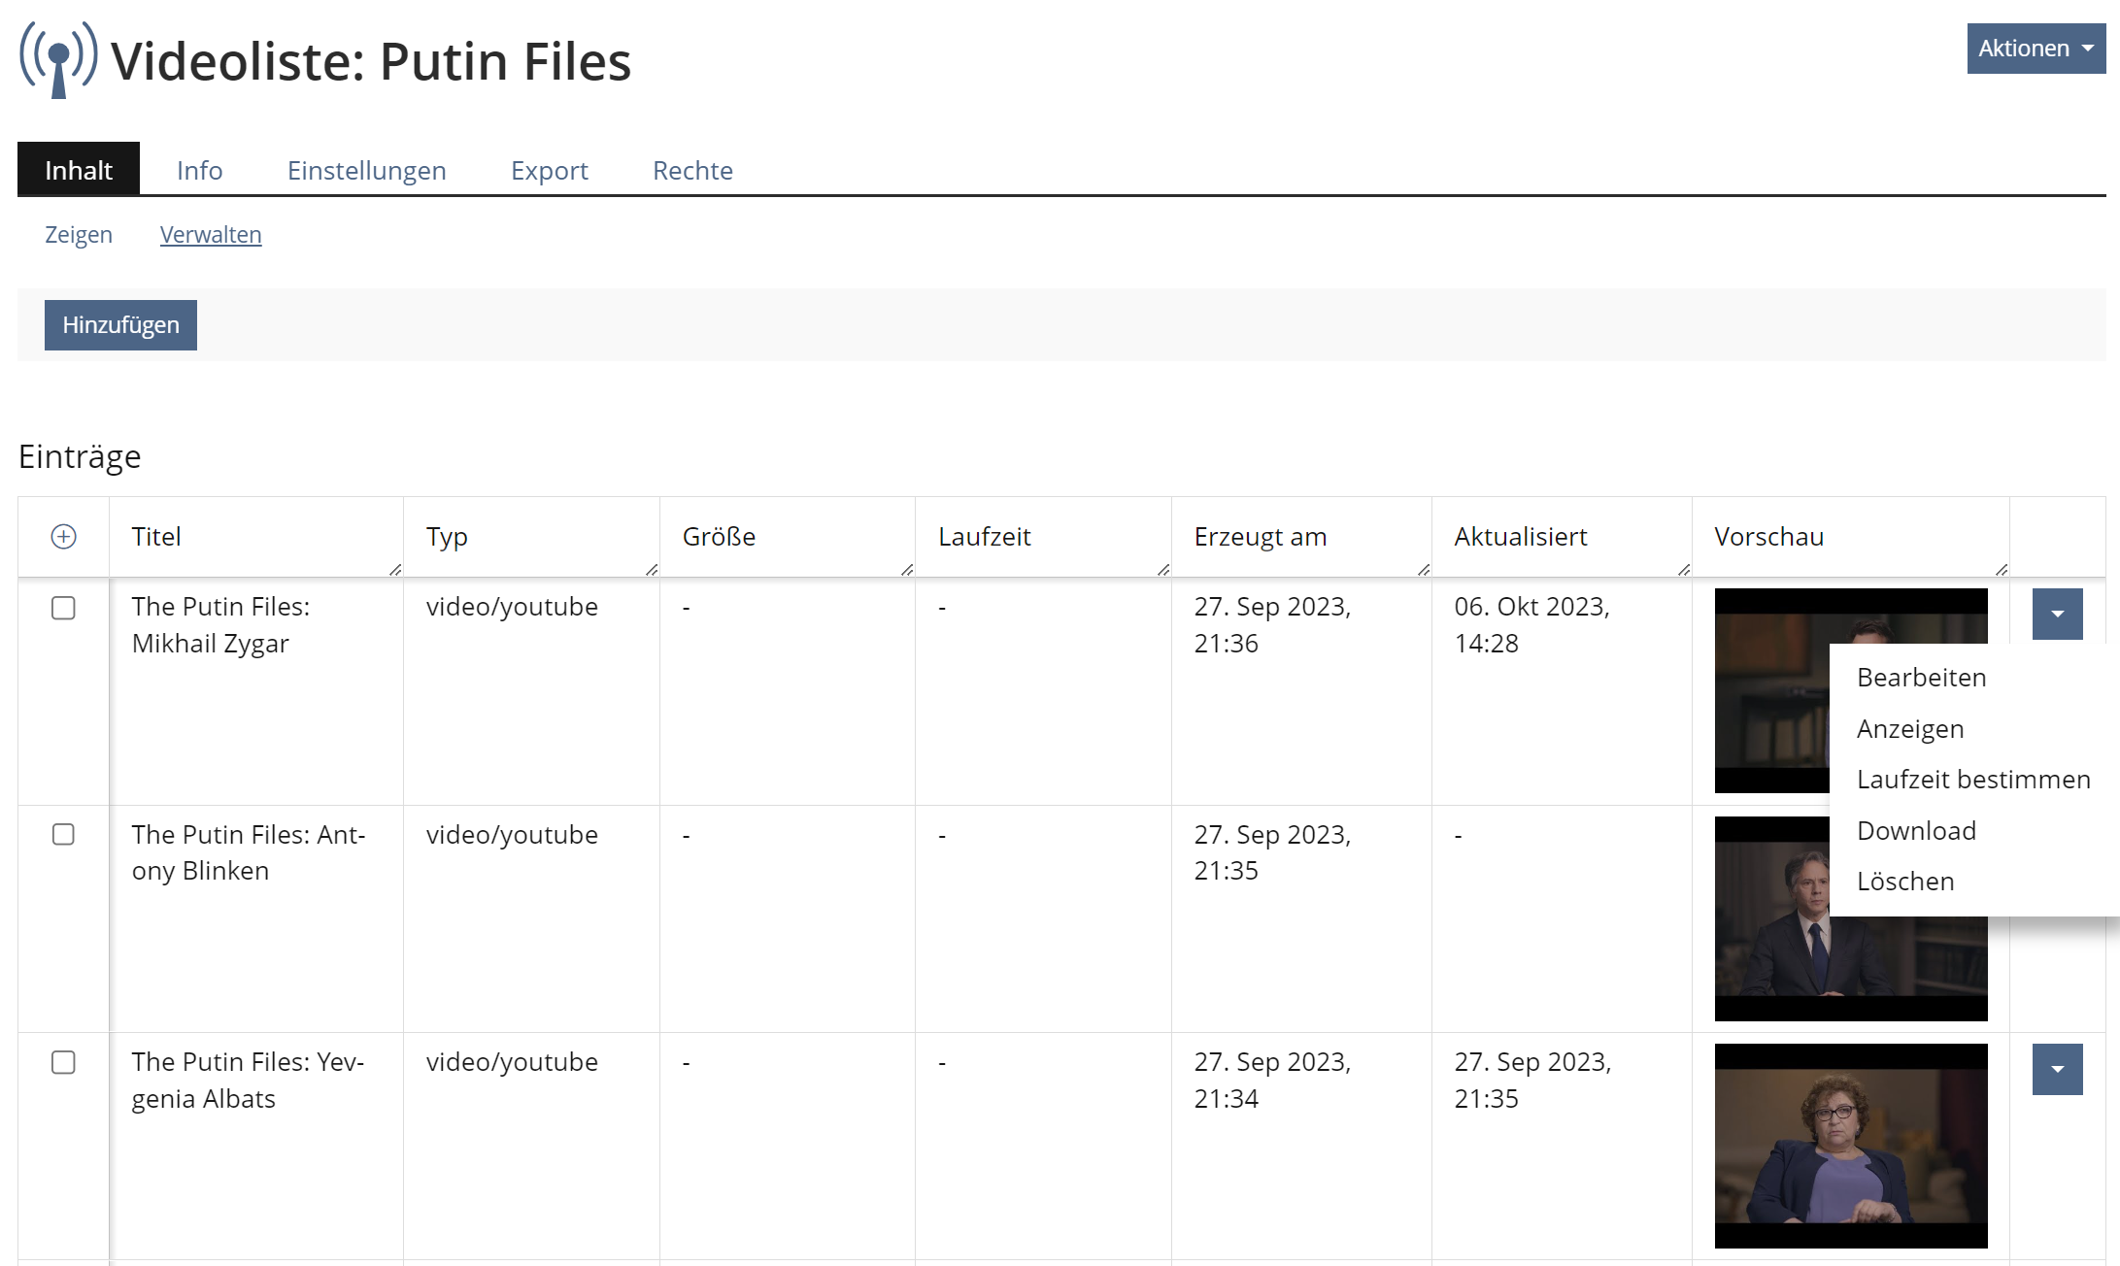Click resize handle of Titel column
The height and width of the screenshot is (1266, 2120).
pos(395,570)
